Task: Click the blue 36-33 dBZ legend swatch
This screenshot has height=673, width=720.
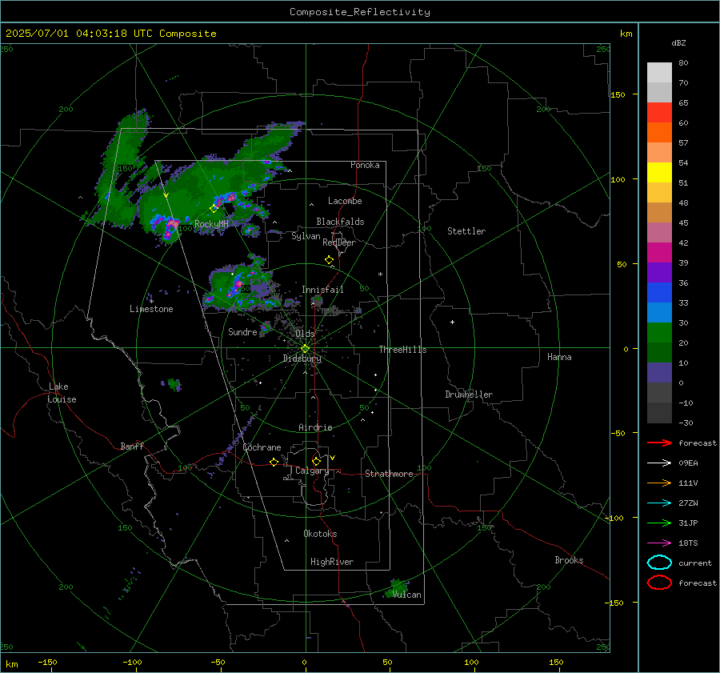Action: click(659, 293)
